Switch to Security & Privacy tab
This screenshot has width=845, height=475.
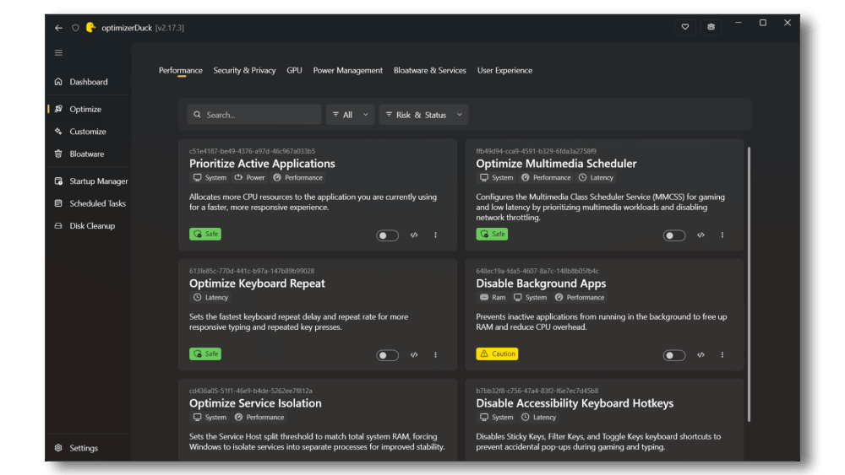(244, 71)
